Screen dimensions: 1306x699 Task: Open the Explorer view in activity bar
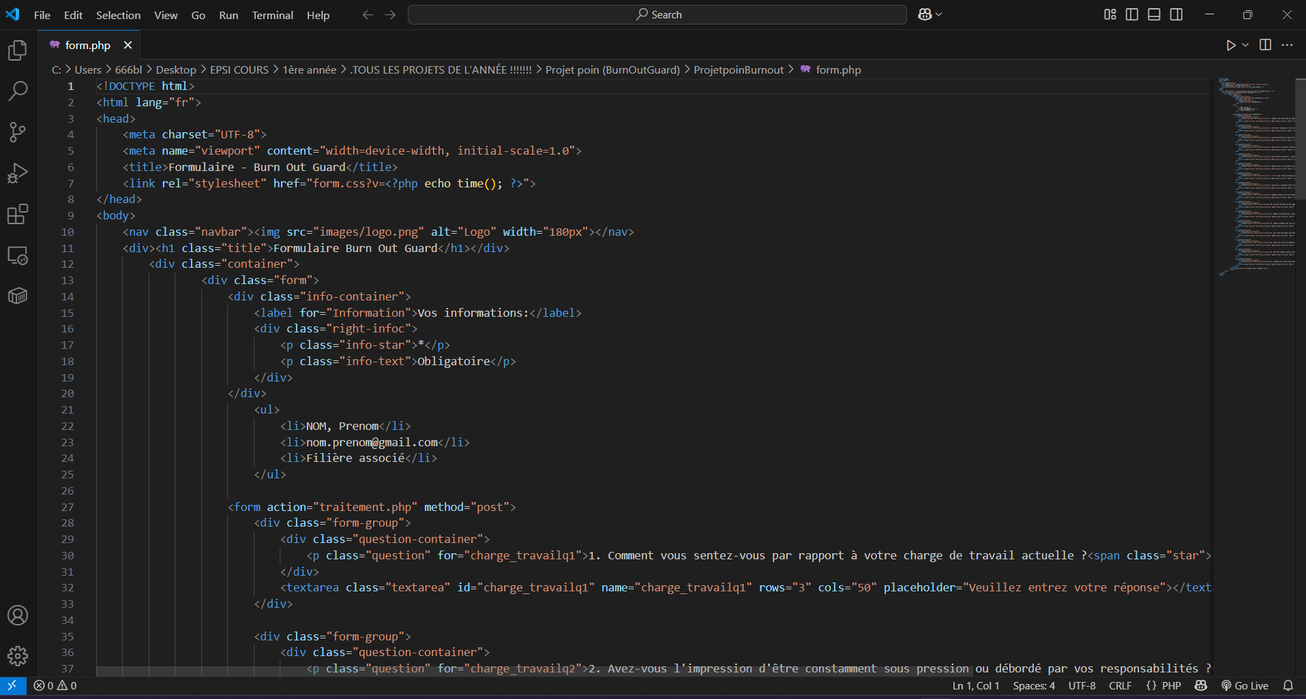click(18, 50)
